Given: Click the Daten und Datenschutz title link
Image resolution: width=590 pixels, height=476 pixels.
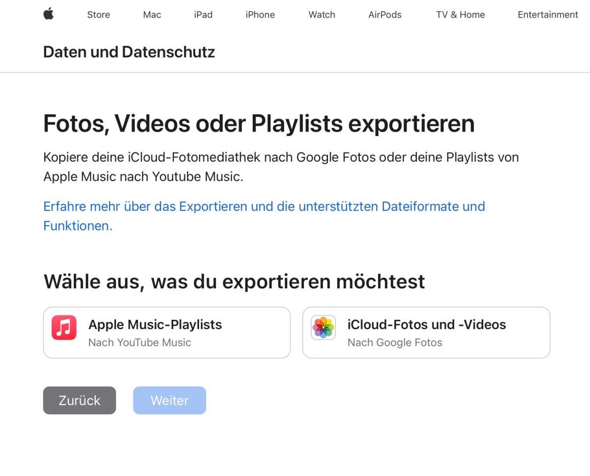Looking at the screenshot, I should 129,52.
